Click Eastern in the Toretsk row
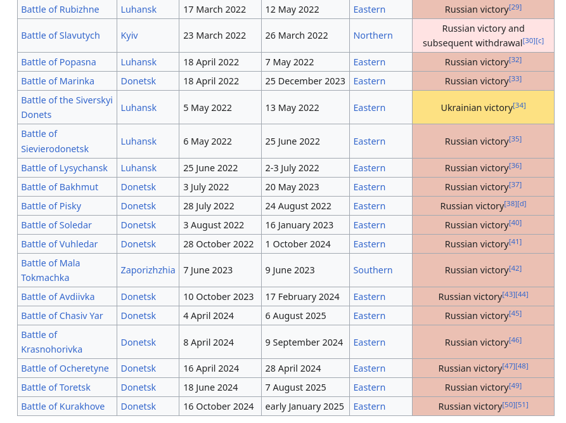 (370, 387)
